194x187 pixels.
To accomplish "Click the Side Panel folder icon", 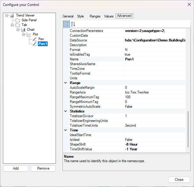I will pos(18,20).
